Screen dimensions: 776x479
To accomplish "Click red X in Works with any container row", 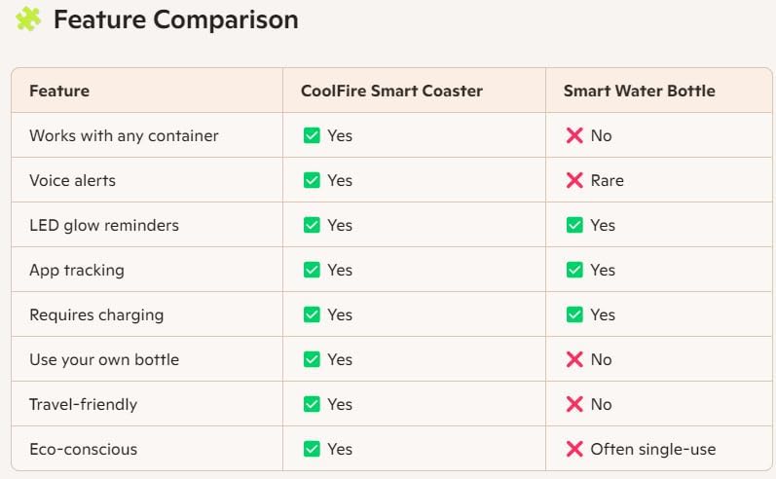I will coord(574,135).
